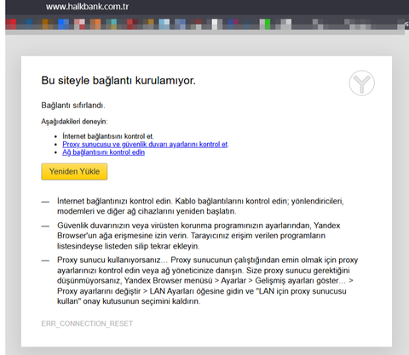The image size is (409, 355).
Task: Click the paragraph starting 'Proxy sunucu kullanıyorsanız'
Action: [207, 280]
